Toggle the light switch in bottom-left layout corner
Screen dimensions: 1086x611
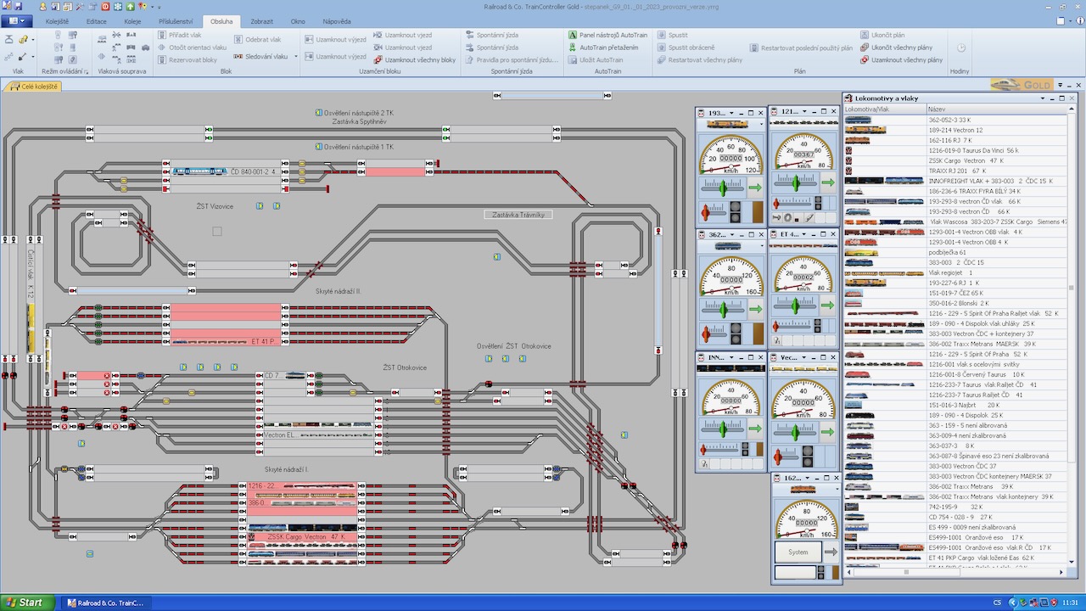90,553
